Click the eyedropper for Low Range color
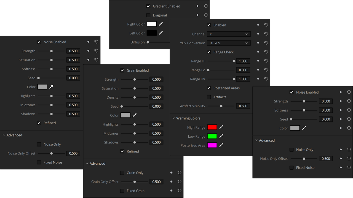This screenshot has height=198, width=353. 221,136
